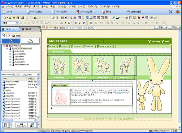This screenshot has height=133, width=182.
Task: Open the 標準 paragraph style dropdown
Action: pyautogui.click(x=17, y=23)
